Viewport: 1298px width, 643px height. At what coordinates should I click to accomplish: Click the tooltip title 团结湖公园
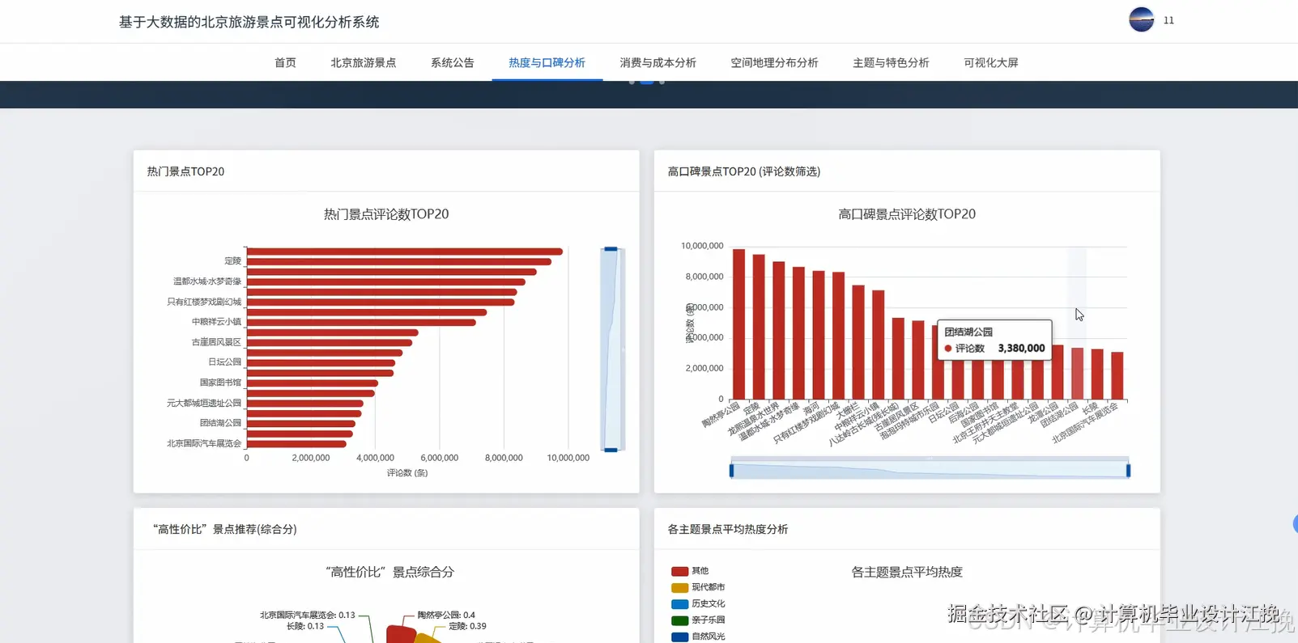pos(968,332)
